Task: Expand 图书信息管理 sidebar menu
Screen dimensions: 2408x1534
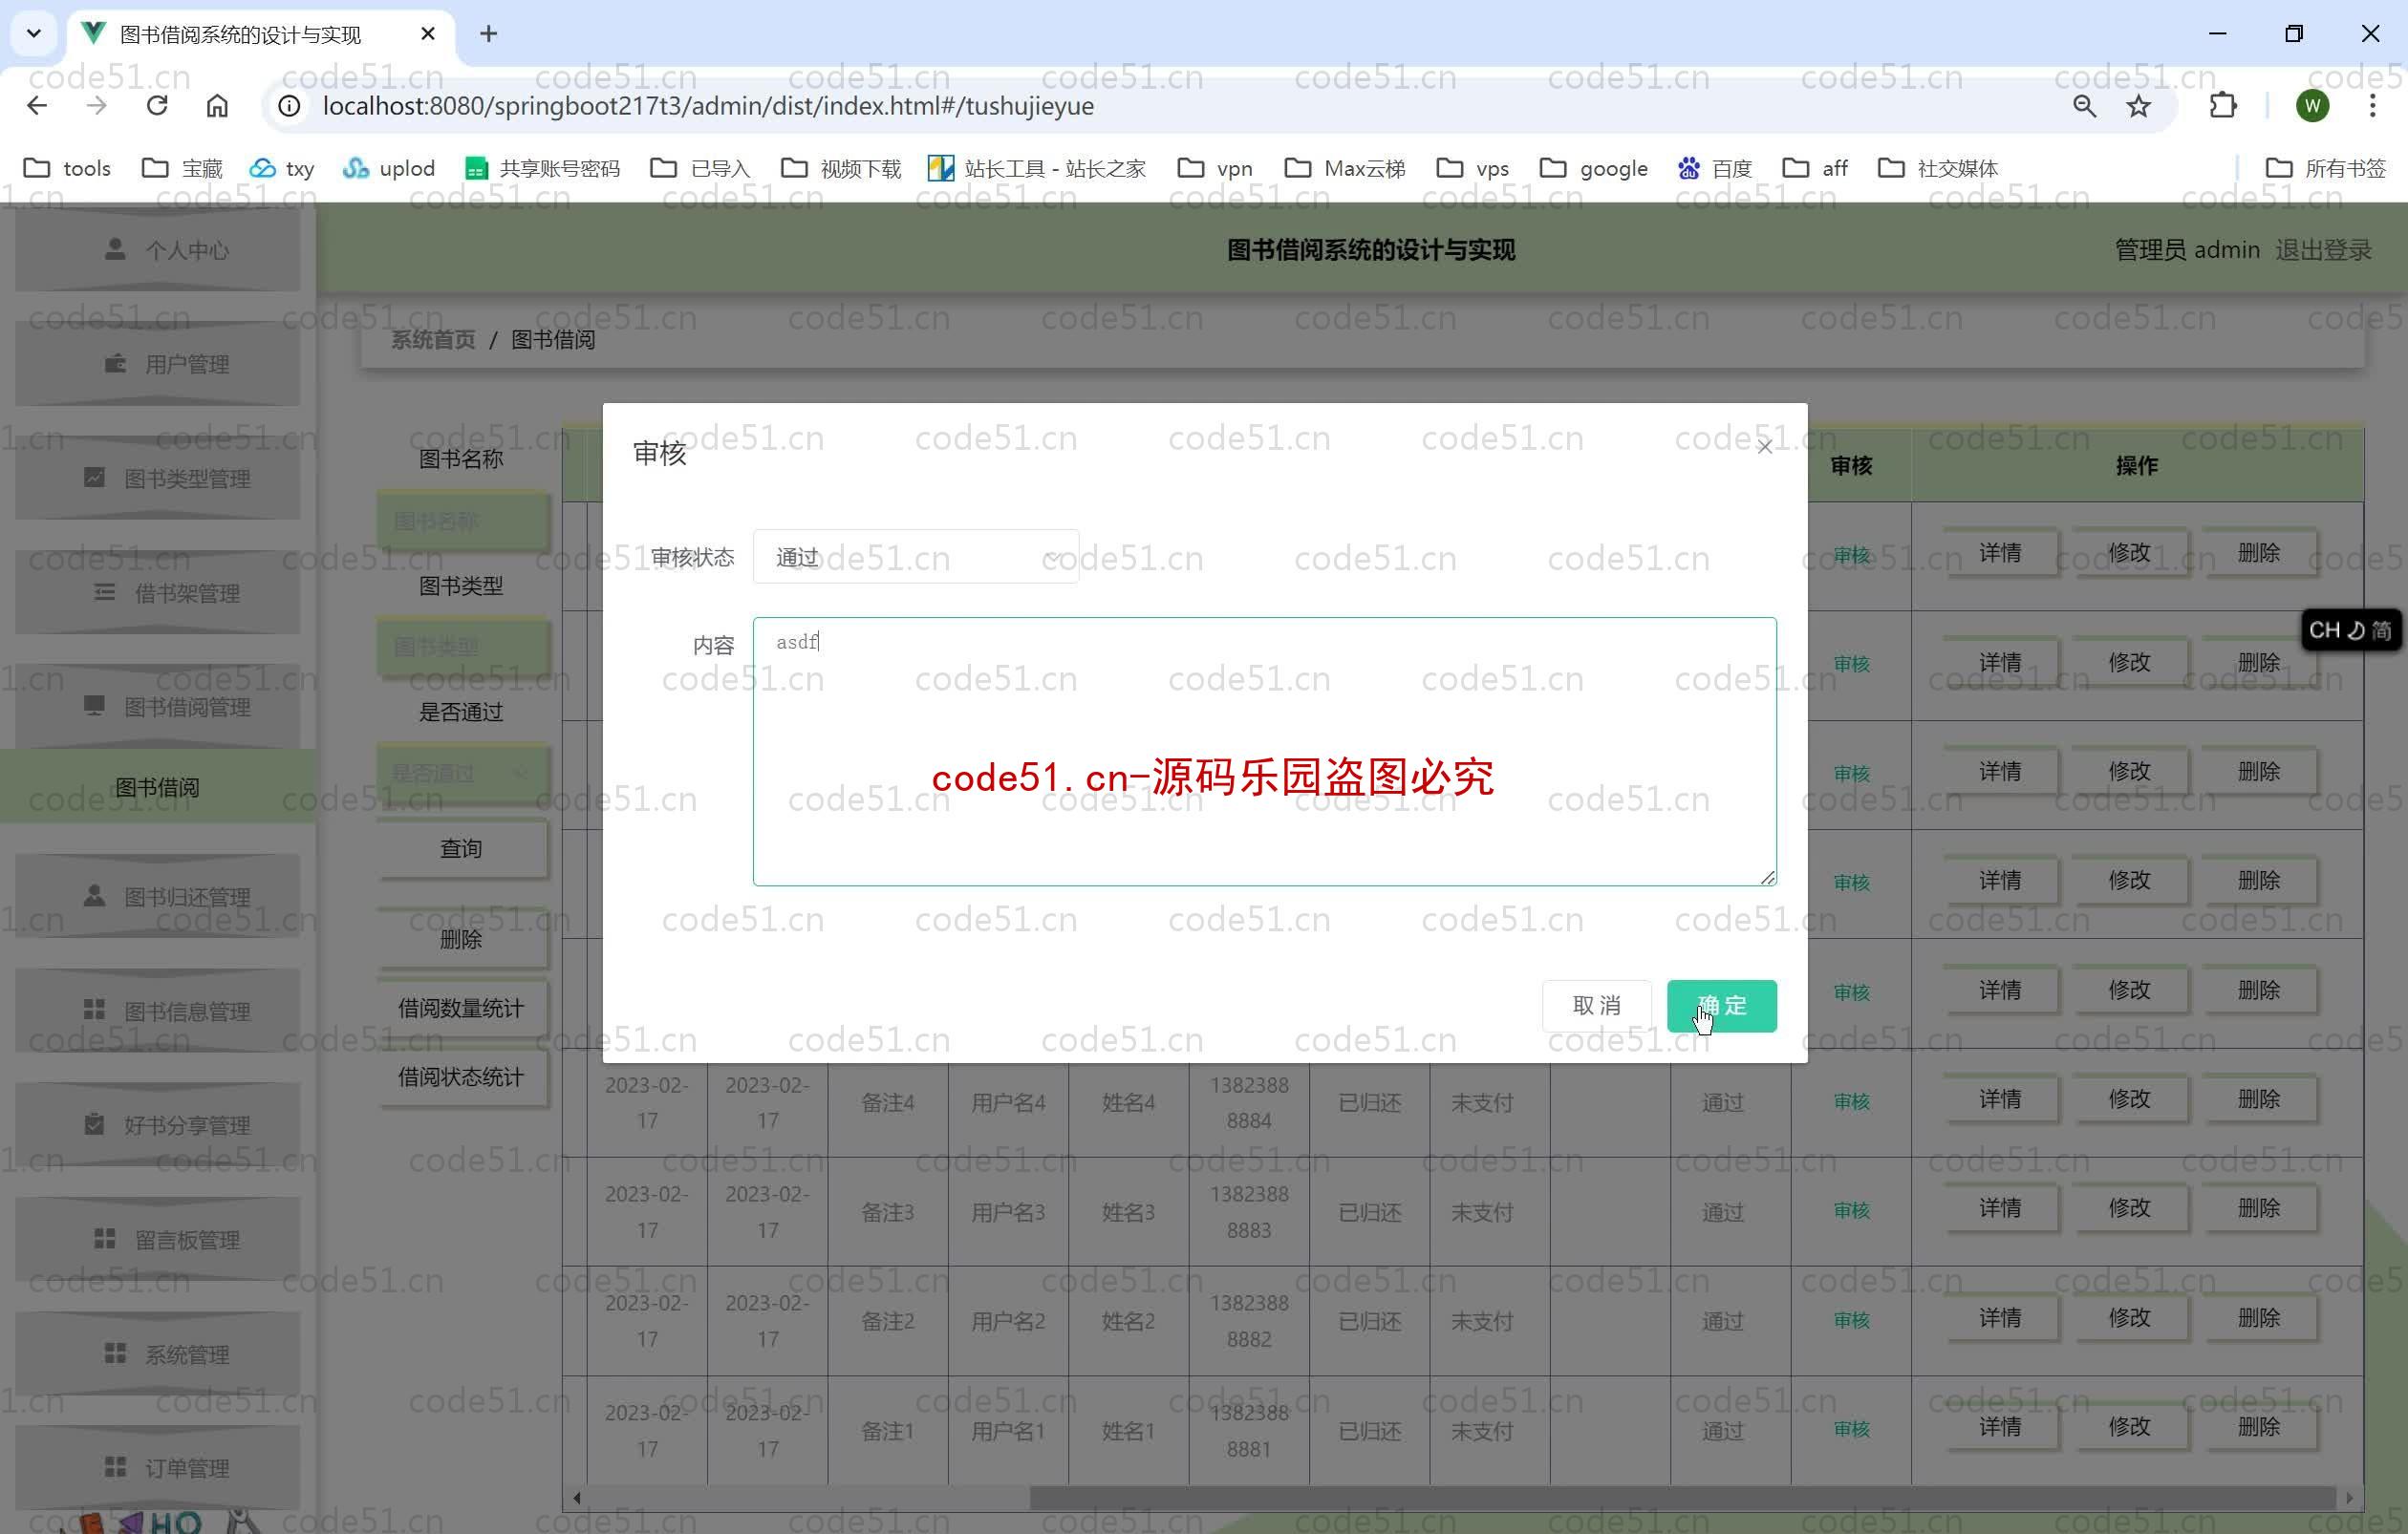Action: [157, 1012]
